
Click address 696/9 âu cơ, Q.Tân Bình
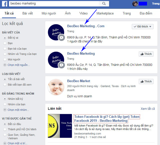coord(109,37)
